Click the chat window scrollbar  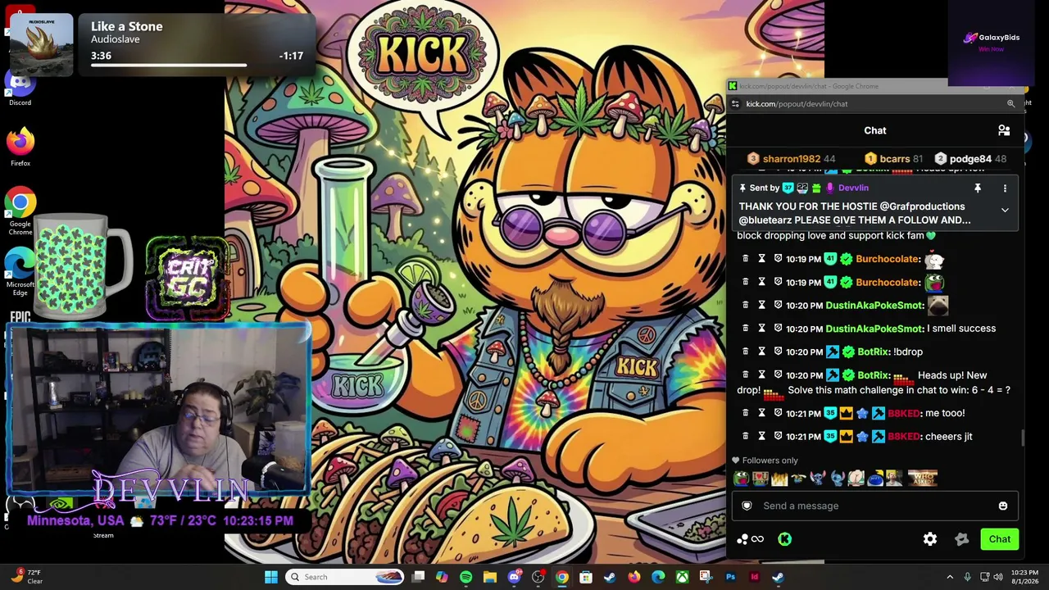(x=1022, y=437)
